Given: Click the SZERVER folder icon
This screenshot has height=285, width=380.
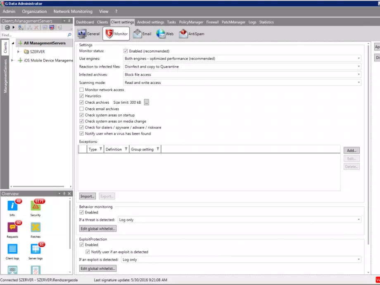Looking at the screenshot, I should coord(26,52).
